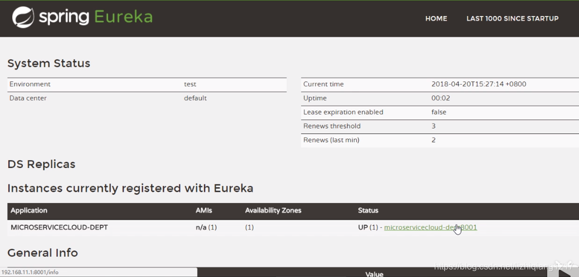Click the Application column header
Image resolution: width=579 pixels, height=277 pixels.
[x=29, y=211]
